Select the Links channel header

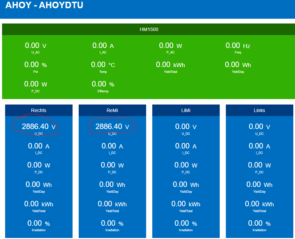coord(260,110)
